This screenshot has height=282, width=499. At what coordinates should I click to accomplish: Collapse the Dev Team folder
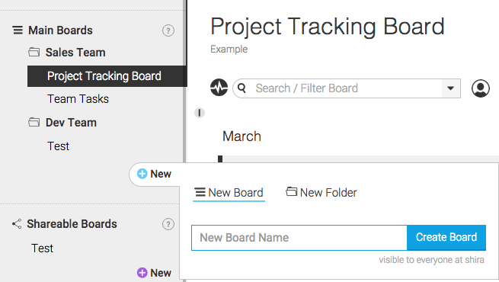(34, 122)
